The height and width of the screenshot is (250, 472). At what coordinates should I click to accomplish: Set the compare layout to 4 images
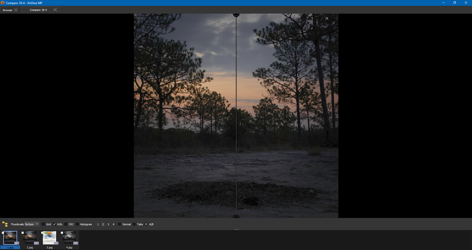pos(113,224)
